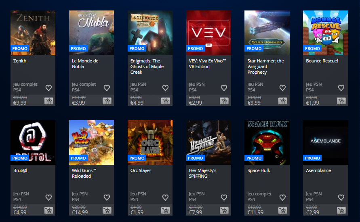Add Asemblance to the cart
The height and width of the screenshot is (222, 360).
tap(341, 211)
